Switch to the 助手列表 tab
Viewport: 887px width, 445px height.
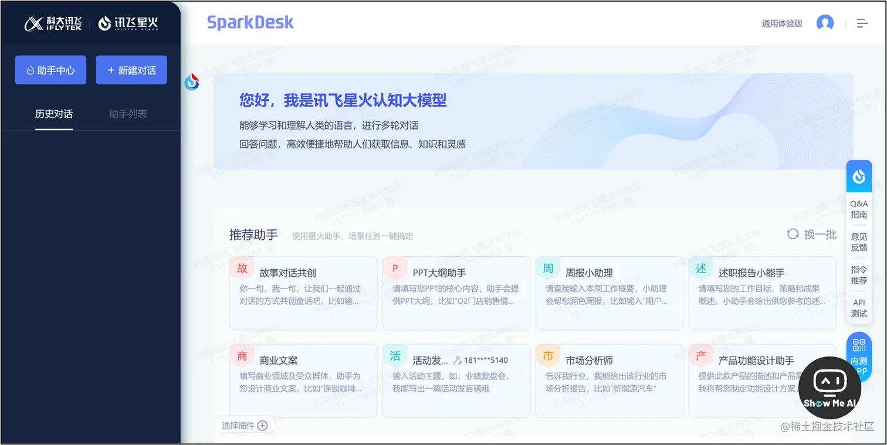click(128, 114)
